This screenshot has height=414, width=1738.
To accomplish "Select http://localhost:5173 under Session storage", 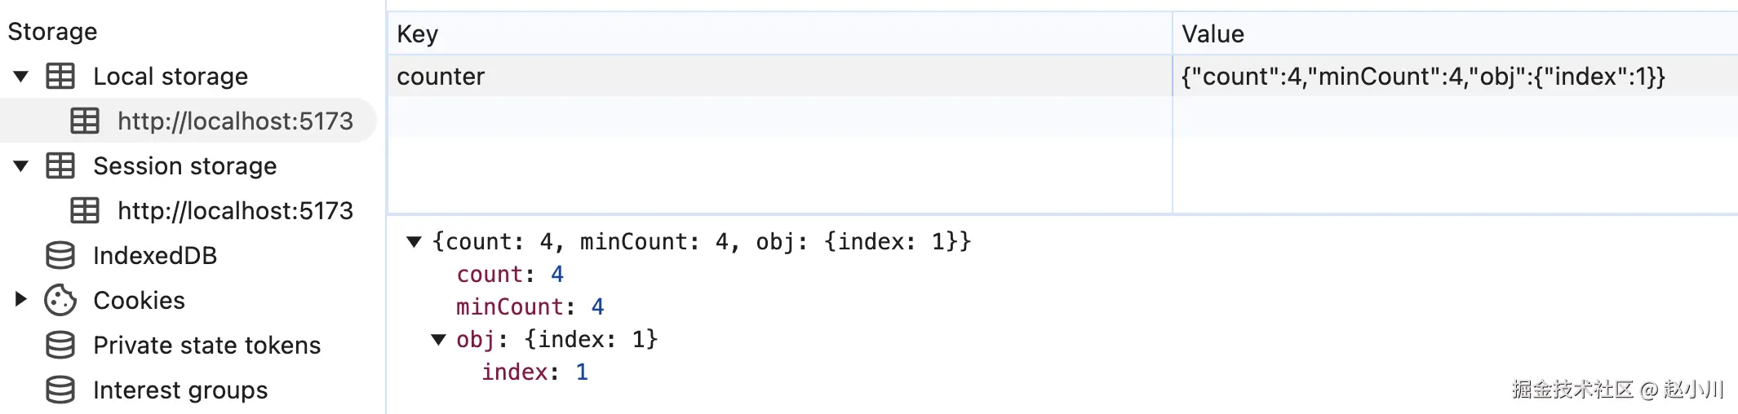I will coord(235,210).
